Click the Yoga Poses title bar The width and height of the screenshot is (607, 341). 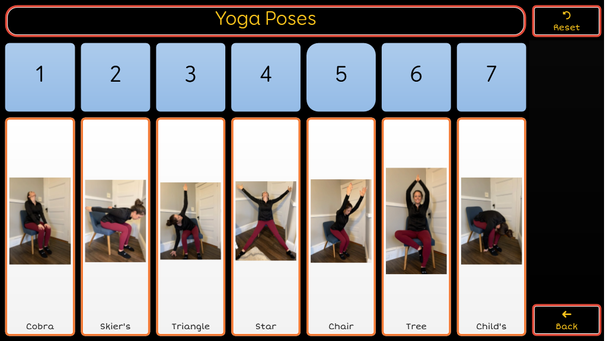tap(266, 21)
